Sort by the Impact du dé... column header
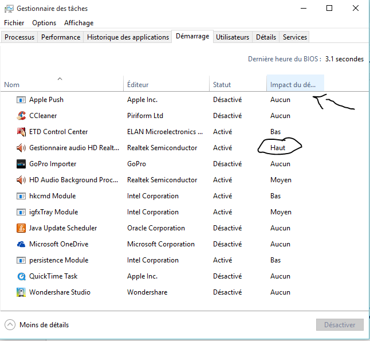This screenshot has height=341, width=370. click(295, 83)
